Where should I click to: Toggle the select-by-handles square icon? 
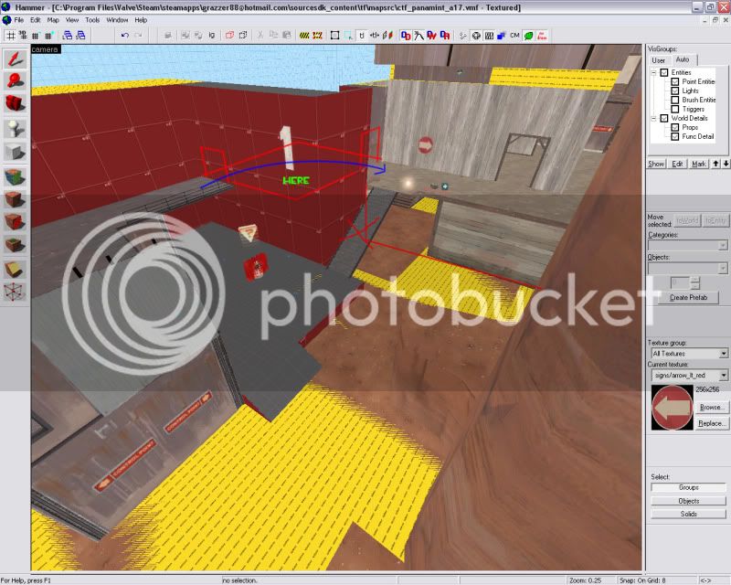[334, 36]
